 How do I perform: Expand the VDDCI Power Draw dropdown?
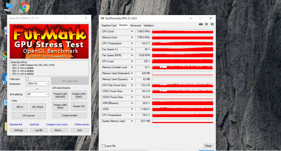pyautogui.click(x=132, y=97)
